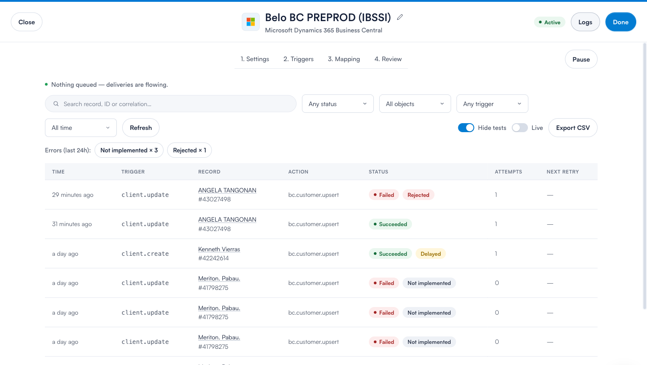The height and width of the screenshot is (365, 647).
Task: Open the All objects dropdown
Action: pyautogui.click(x=415, y=104)
